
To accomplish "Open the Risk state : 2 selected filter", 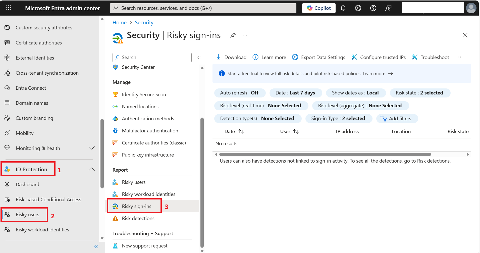I will [x=420, y=93].
